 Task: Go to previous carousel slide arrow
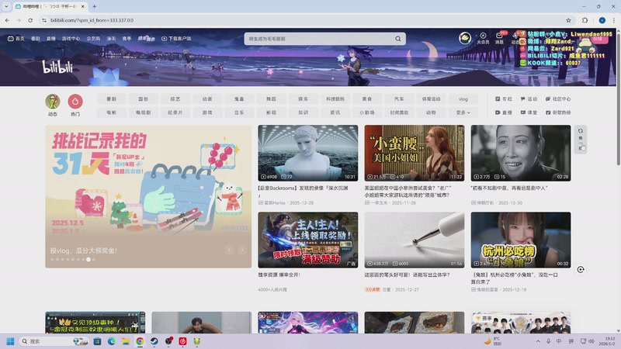click(229, 250)
